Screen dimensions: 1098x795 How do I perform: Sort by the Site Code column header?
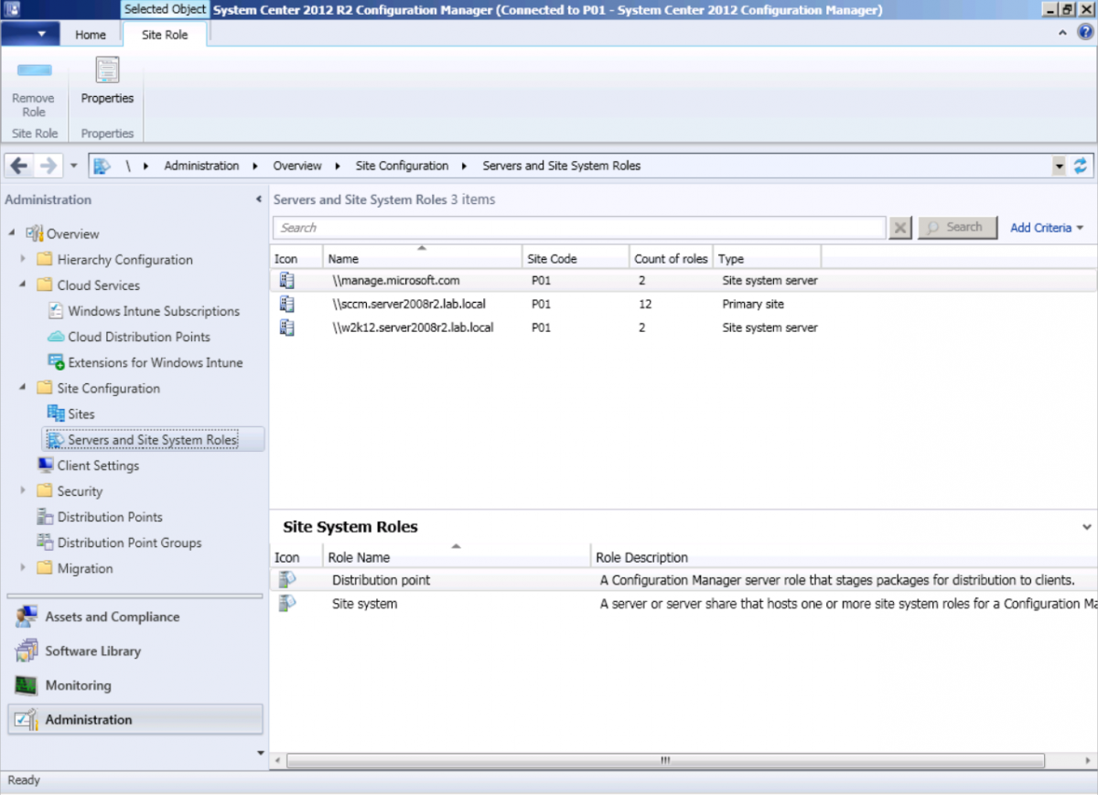pos(576,259)
